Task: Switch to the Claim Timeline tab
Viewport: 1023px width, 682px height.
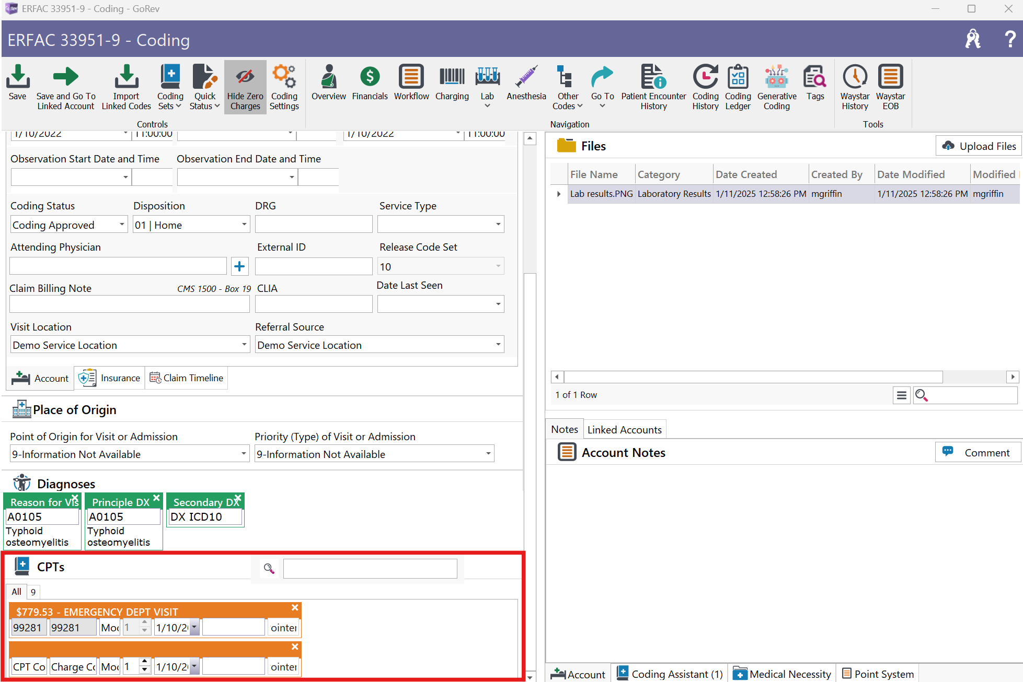Action: click(186, 378)
